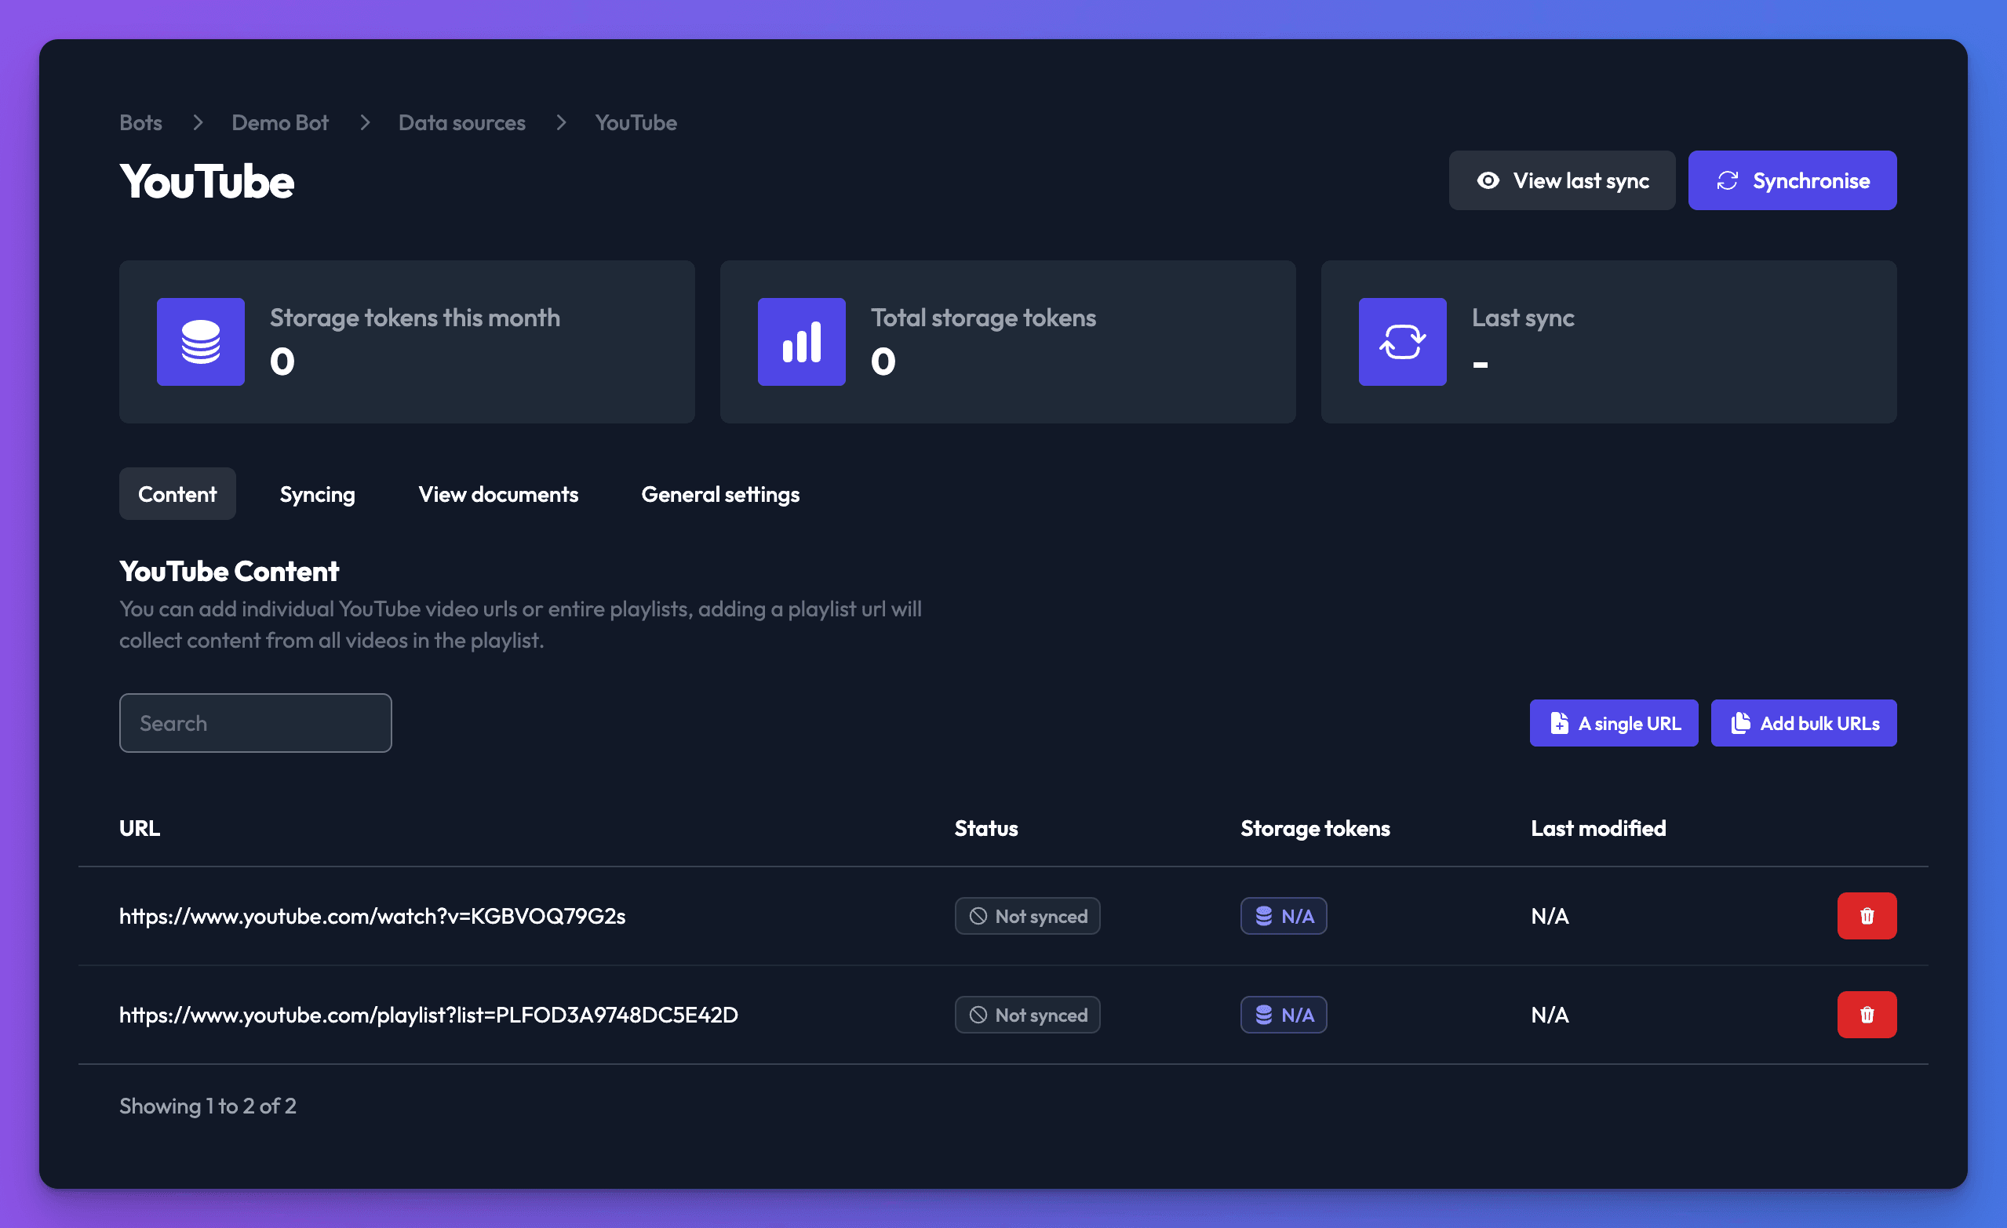Click the Synchronise button

[1791, 181]
